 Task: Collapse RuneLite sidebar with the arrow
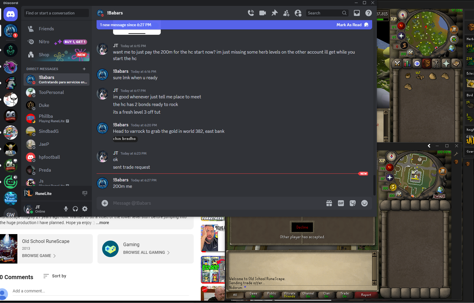click(x=429, y=146)
